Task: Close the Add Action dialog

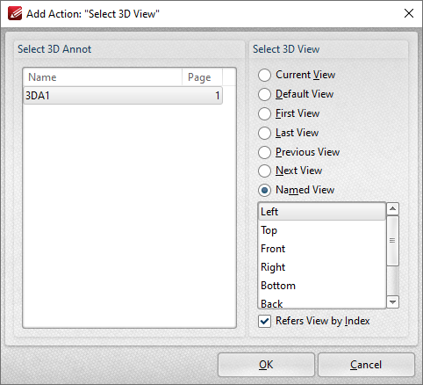Action: click(x=409, y=13)
